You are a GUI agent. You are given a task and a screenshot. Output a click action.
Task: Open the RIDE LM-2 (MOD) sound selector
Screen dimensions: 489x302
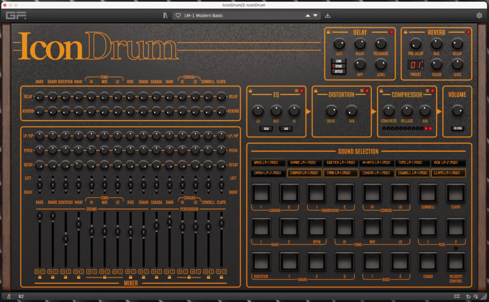tap(448, 162)
